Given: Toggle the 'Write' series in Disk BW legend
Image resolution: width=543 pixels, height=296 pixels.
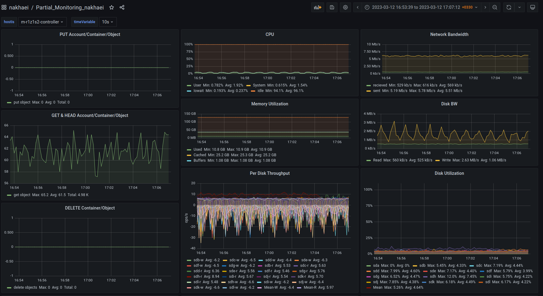Looking at the screenshot, I should click(x=446, y=160).
